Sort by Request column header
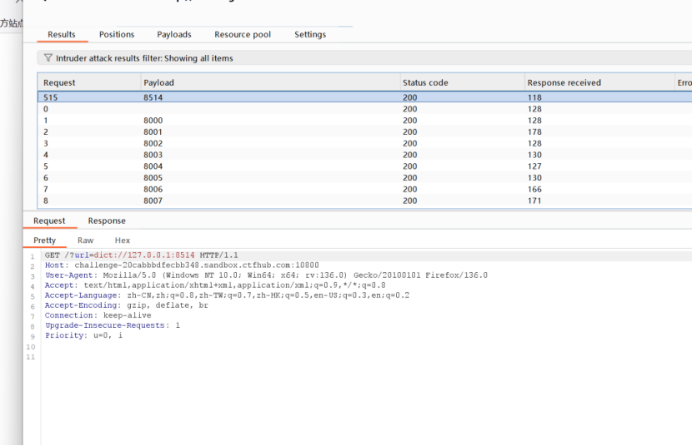This screenshot has width=692, height=446. point(89,82)
